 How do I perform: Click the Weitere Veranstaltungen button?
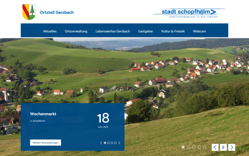pos(45,143)
